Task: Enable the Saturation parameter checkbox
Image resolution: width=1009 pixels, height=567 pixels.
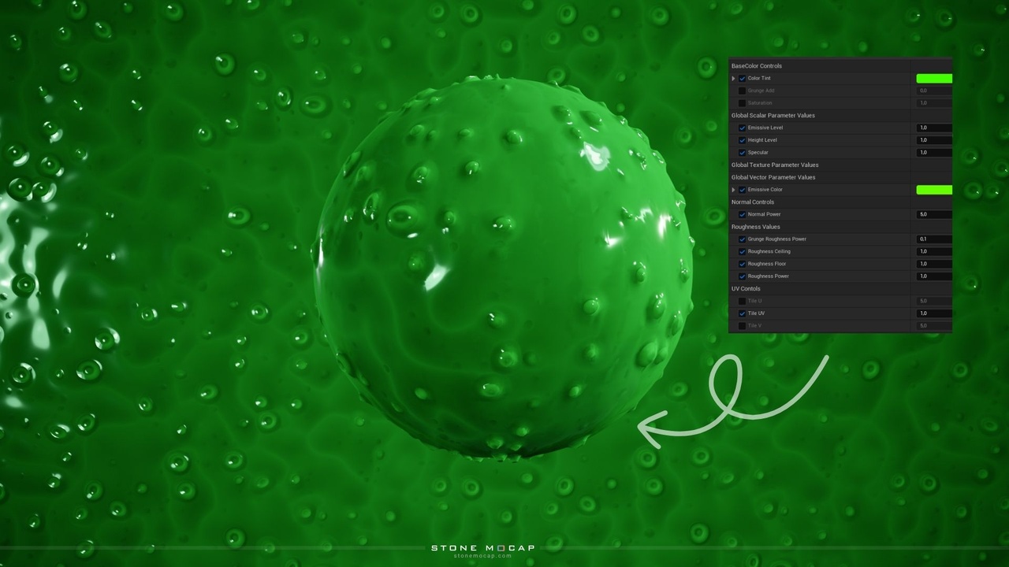Action: (x=742, y=103)
